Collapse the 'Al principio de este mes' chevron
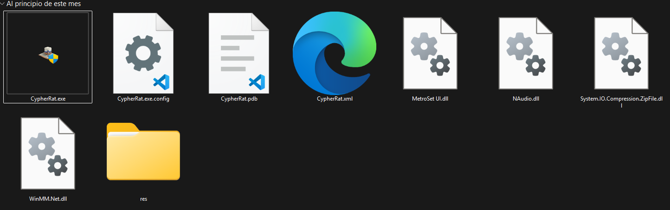Screen dimensions: 670x210 click(3, 4)
